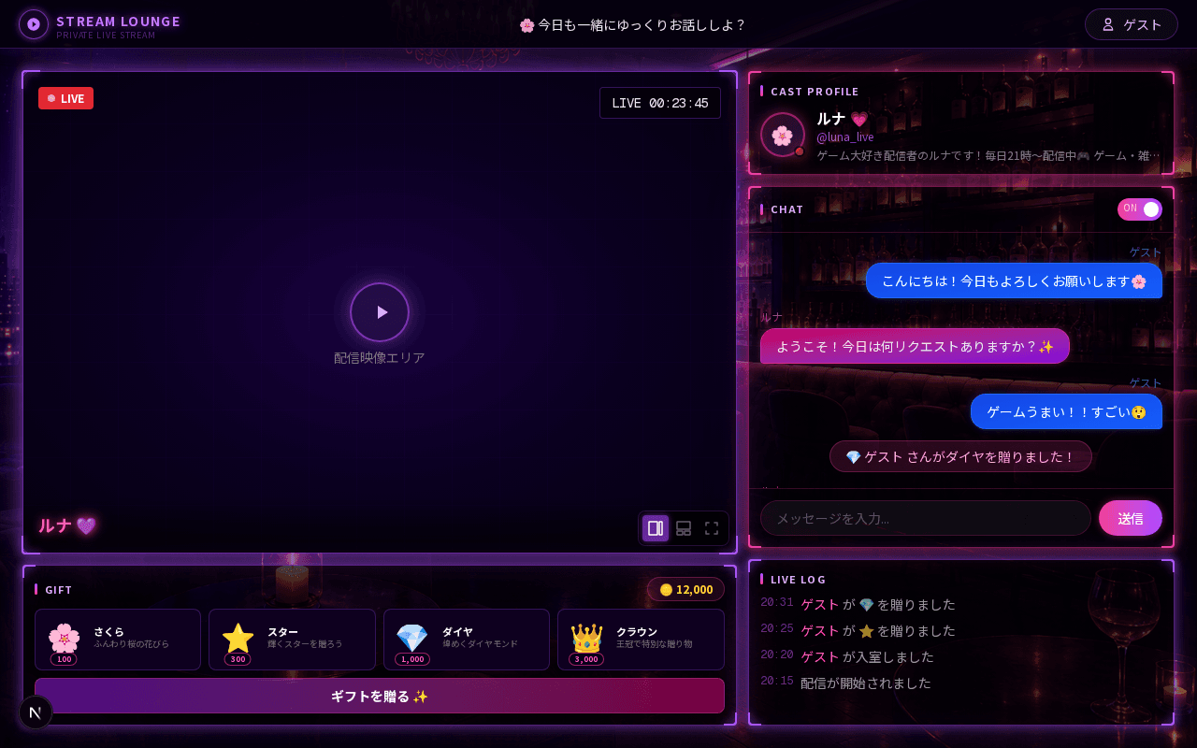Click the LIVE 00:23:45 timer

click(x=660, y=103)
